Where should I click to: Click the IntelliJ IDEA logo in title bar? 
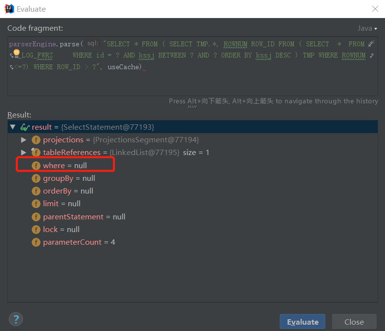point(9,9)
